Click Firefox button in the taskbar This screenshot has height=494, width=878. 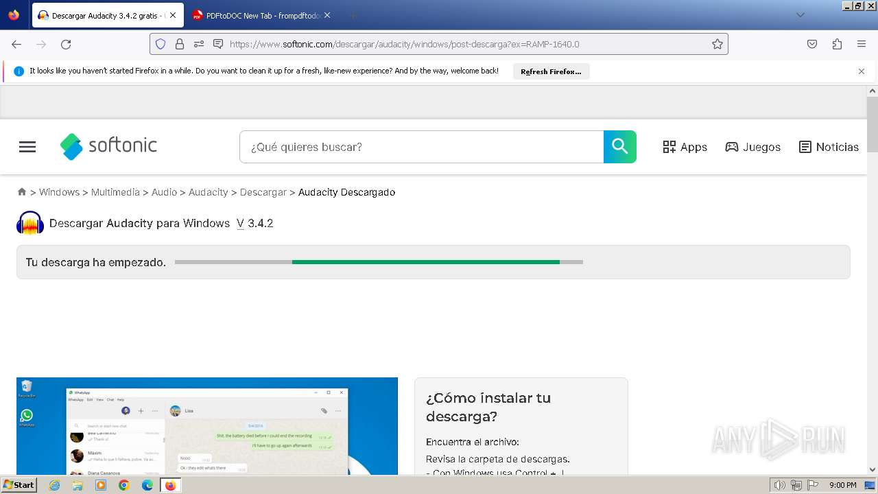[x=171, y=485]
